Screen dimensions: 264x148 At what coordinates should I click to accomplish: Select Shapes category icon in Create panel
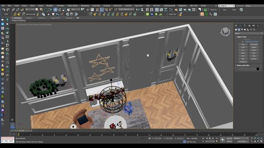(239, 30)
